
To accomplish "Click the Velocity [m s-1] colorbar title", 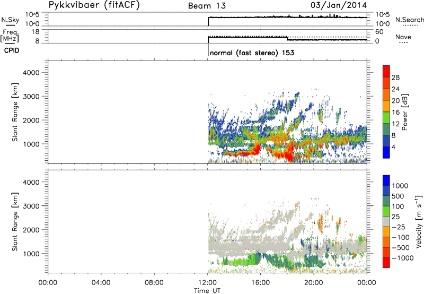I will click(x=419, y=221).
